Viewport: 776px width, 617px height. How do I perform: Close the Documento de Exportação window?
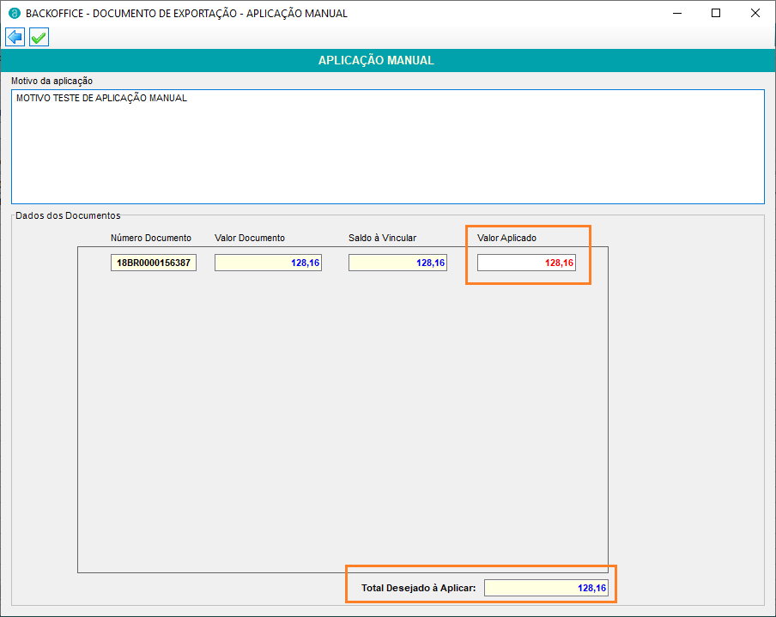coord(755,14)
